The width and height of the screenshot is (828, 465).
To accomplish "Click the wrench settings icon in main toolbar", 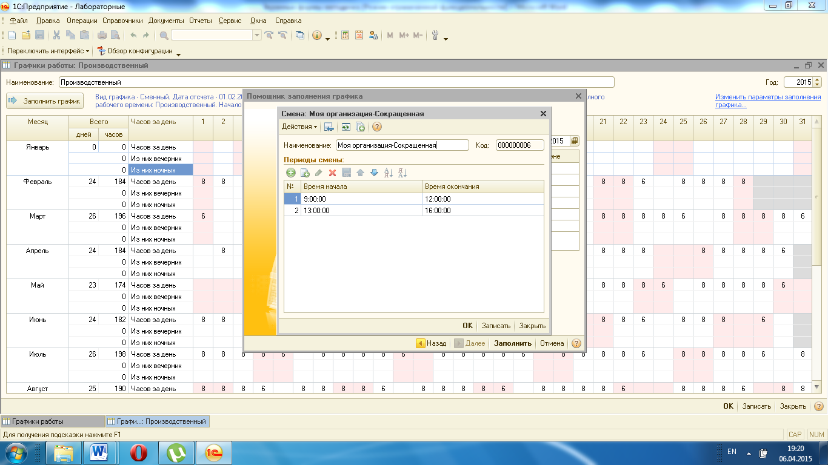I will click(x=435, y=35).
